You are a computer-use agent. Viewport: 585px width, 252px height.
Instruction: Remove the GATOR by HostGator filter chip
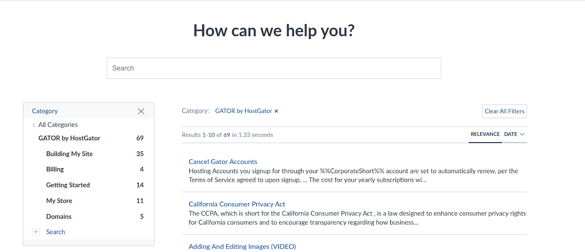[276, 111]
